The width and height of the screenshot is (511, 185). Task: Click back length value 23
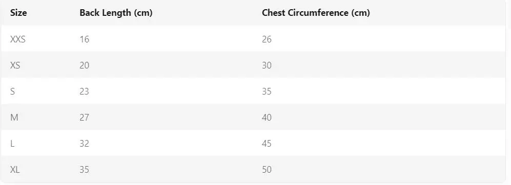(x=85, y=91)
